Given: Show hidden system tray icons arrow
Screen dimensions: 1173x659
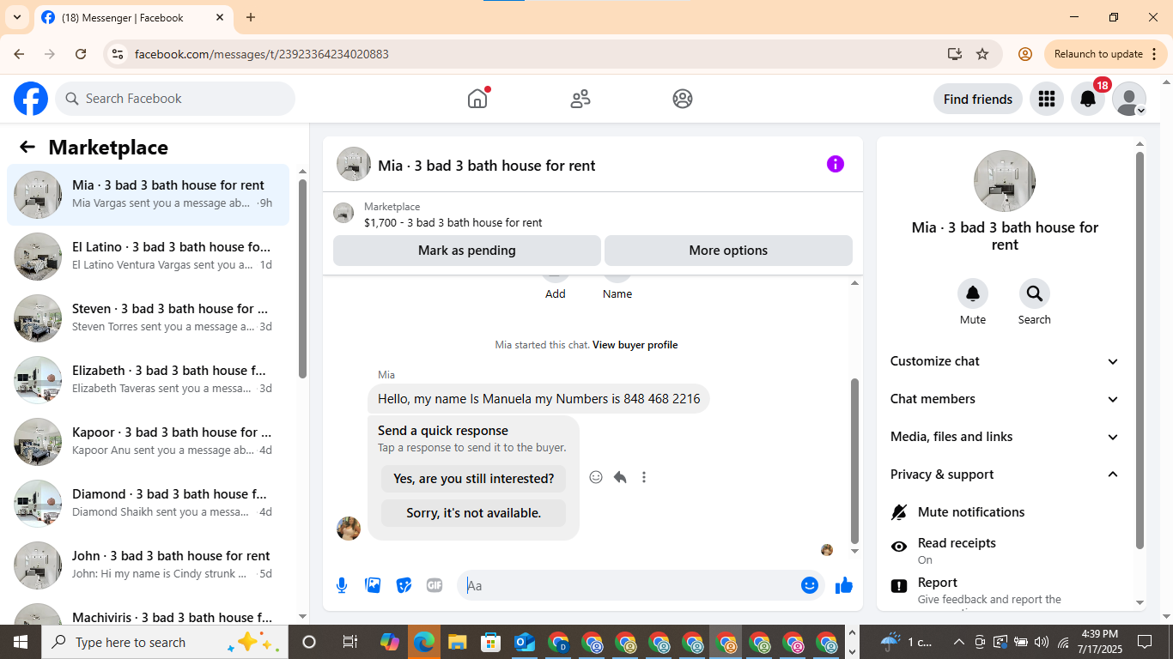Looking at the screenshot, I should (958, 642).
